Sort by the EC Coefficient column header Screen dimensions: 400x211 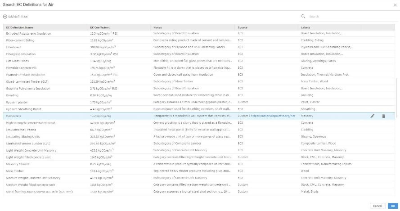(100, 27)
